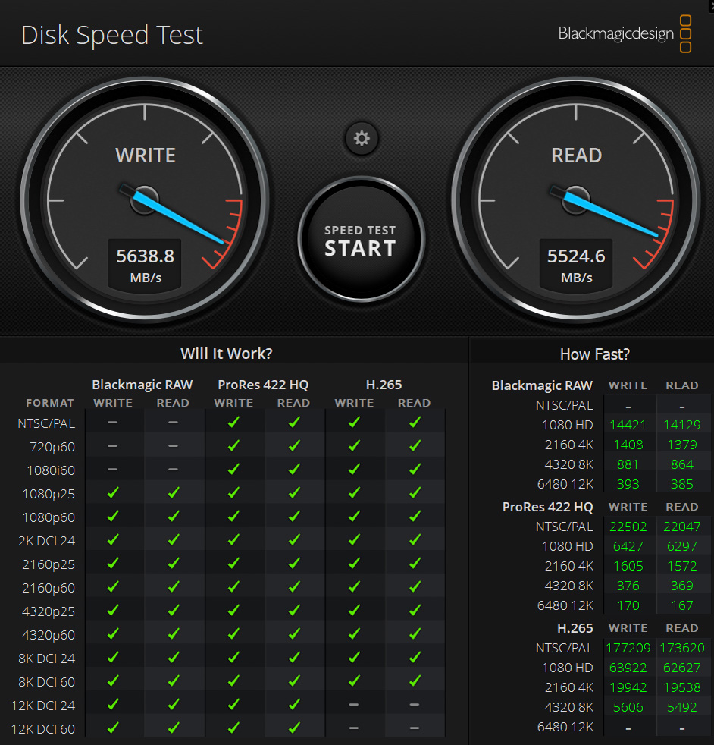This screenshot has height=745, width=714.
Task: Click the 14129 Blackmagic RAW 1080 HD read value
Action: (x=681, y=425)
